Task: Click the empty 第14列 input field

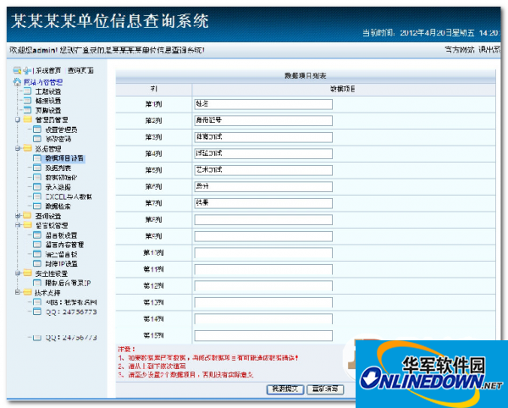Action: tap(263, 318)
